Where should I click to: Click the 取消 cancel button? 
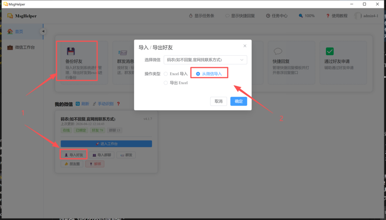[219, 101]
